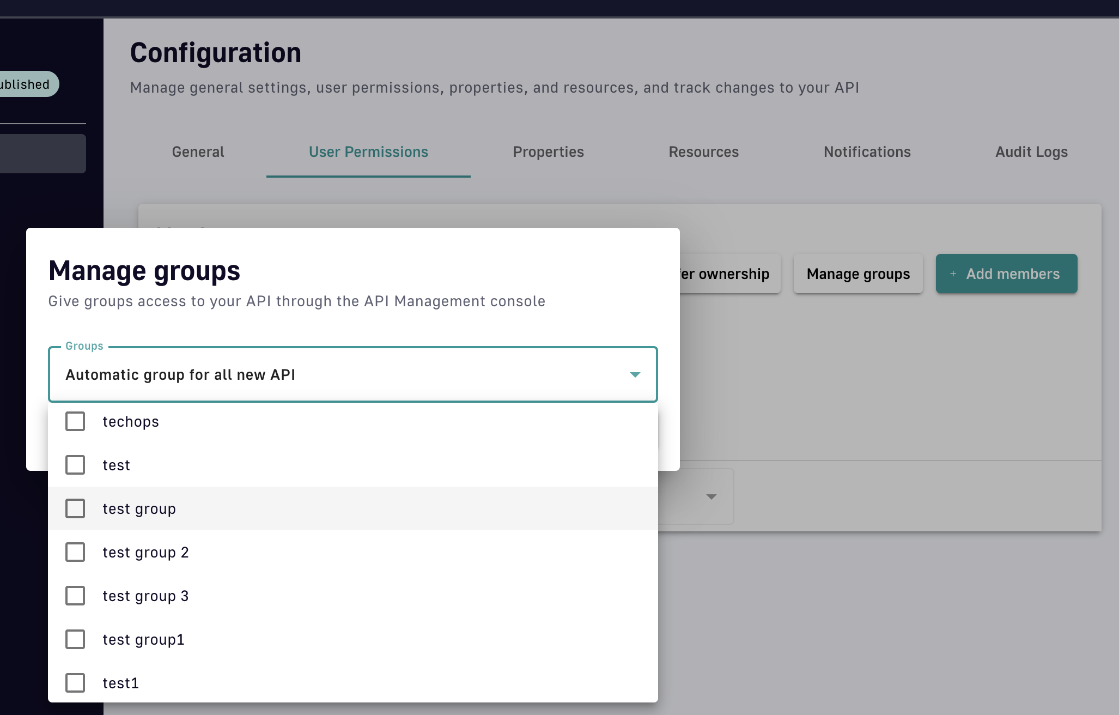View the Audit Logs tab

(1031, 152)
